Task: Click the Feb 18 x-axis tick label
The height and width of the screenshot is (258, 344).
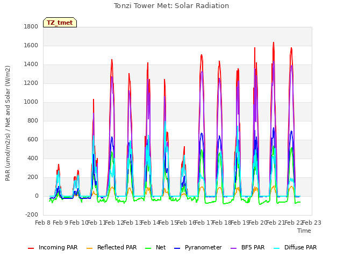Action: point(222,223)
